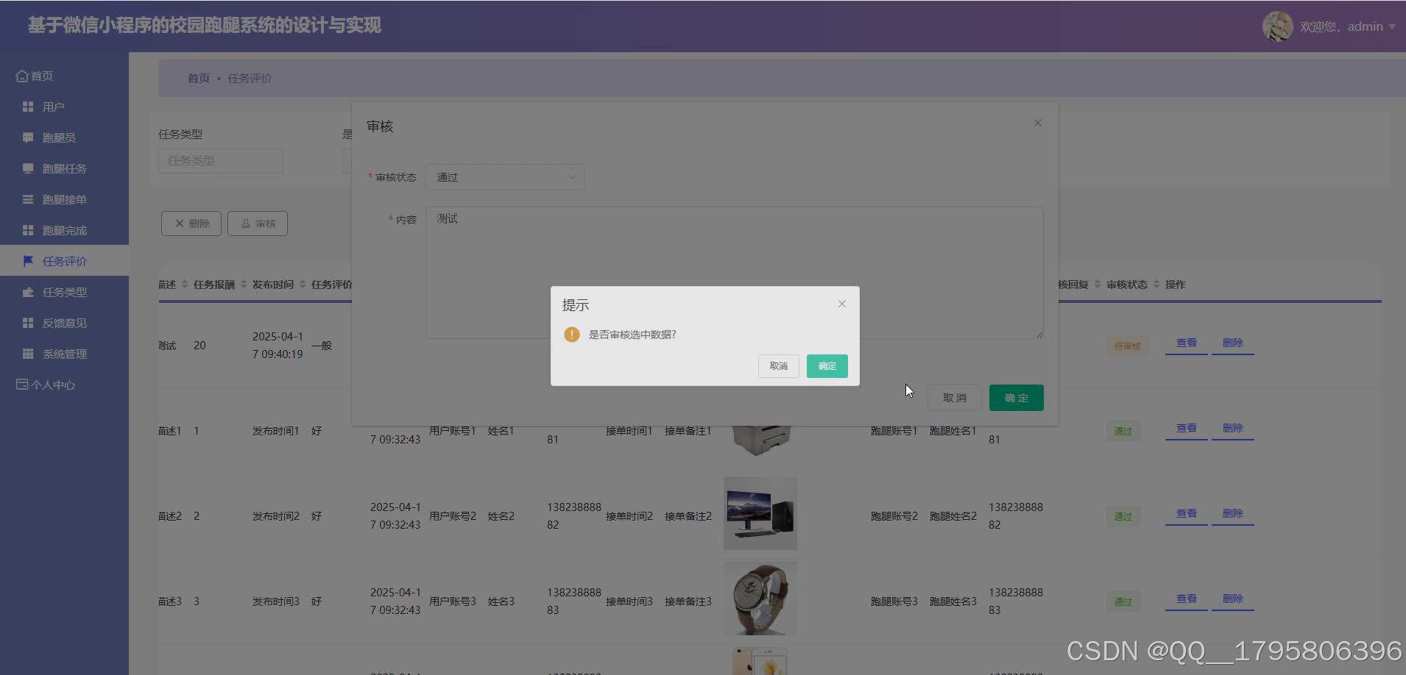
Task: Click the X icon on the 删除 button
Action: click(x=178, y=223)
